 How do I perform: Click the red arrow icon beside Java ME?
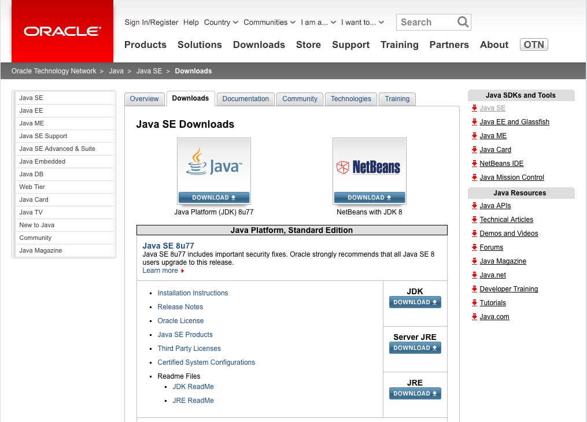tap(474, 136)
